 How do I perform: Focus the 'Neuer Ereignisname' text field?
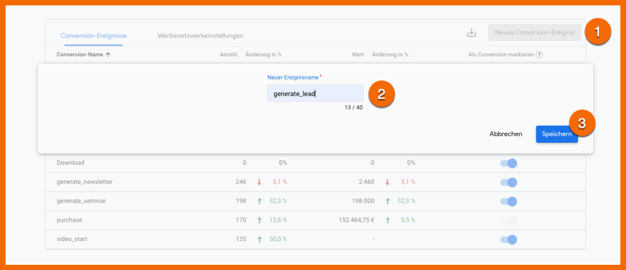(315, 93)
